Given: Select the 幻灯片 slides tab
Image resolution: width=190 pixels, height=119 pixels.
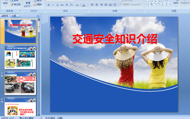Looking at the screenshot, I should click(5, 16).
